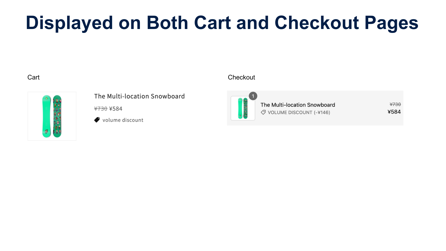Toggle the VOLUME DISCOUNT (-¥146) line in Checkout

click(299, 112)
